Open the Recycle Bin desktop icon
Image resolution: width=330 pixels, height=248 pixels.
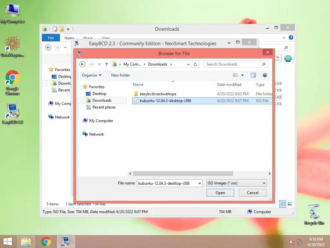[x=314, y=215]
